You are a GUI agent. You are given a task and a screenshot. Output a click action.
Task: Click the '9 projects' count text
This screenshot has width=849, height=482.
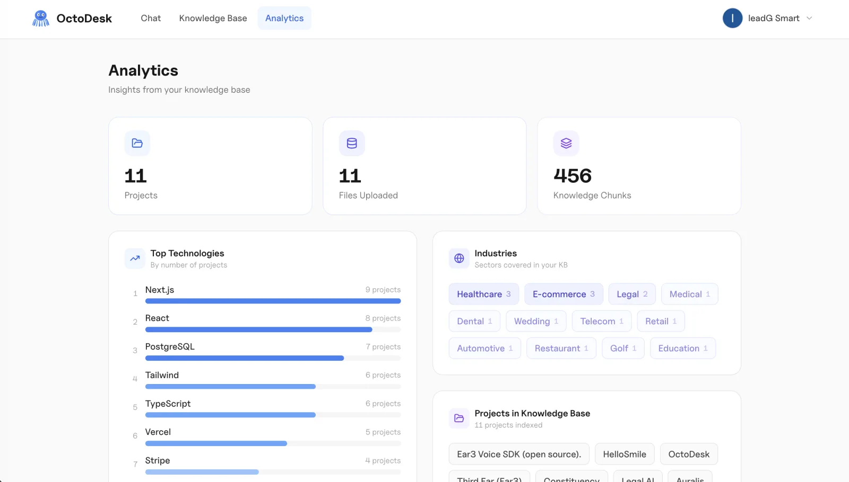pos(383,290)
